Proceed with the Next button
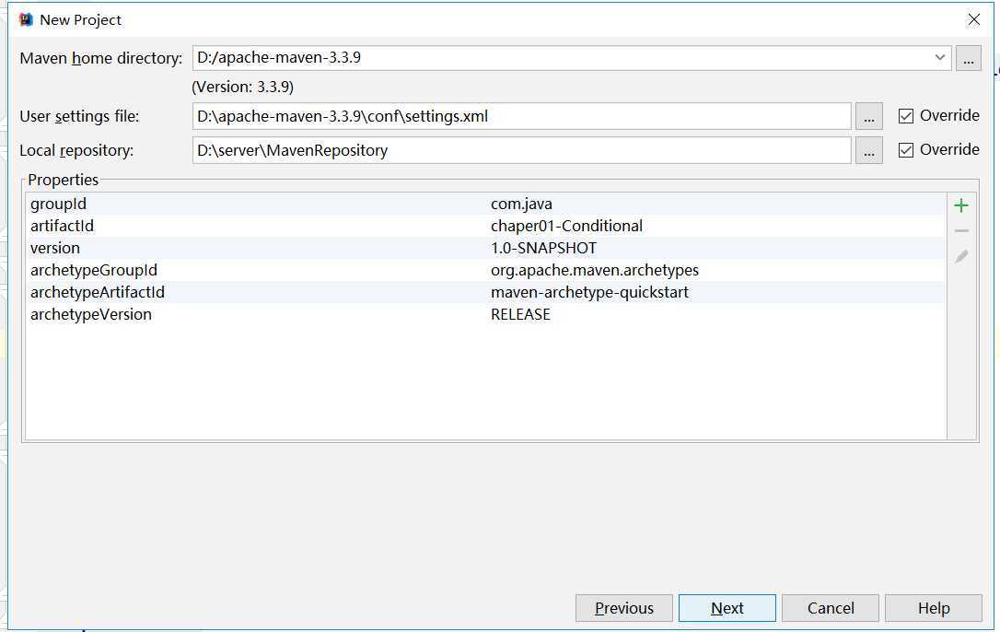1000x632 pixels. click(x=727, y=608)
